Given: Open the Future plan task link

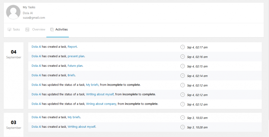Looking at the screenshot, I should click(x=75, y=66).
